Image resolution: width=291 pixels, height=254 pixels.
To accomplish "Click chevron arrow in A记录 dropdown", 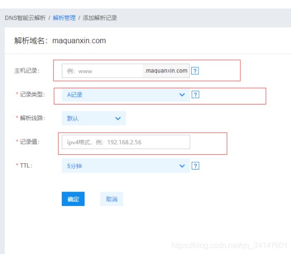I will [182, 95].
